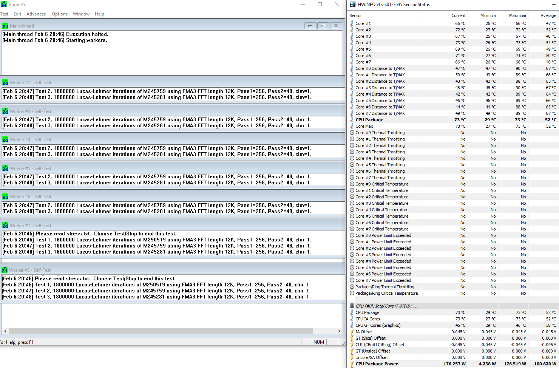Click the power bolt icon for CPU Package Power

click(352, 364)
